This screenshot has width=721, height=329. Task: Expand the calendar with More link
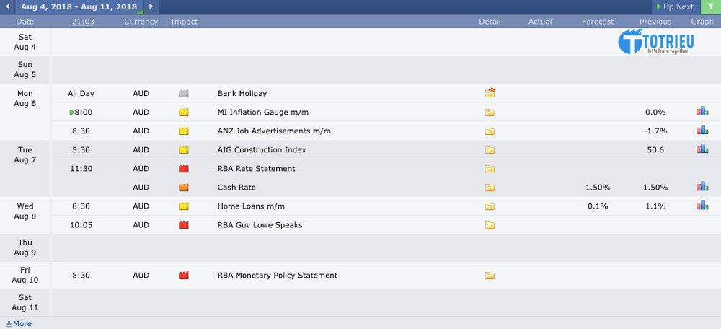pos(19,324)
